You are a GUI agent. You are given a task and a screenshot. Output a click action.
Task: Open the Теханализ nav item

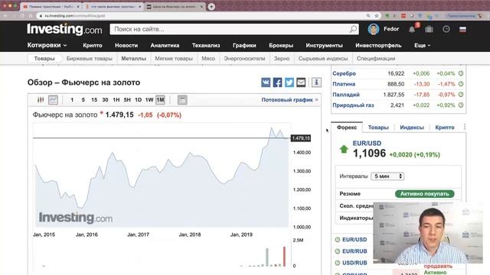(206, 46)
